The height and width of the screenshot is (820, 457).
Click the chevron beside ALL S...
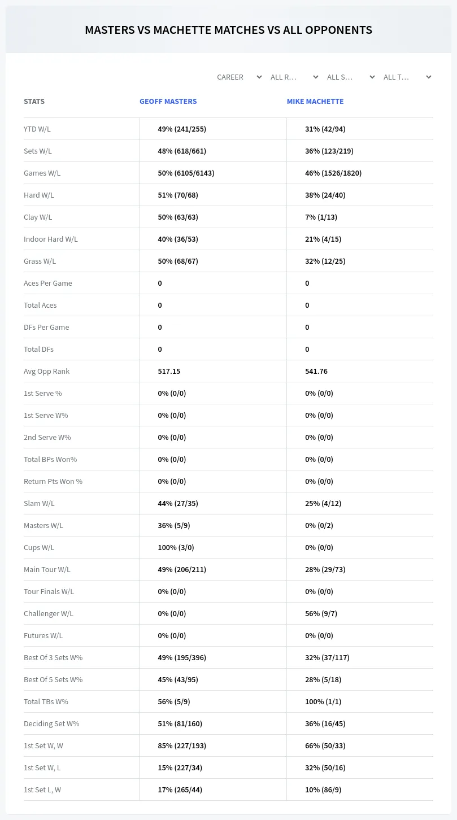click(372, 77)
